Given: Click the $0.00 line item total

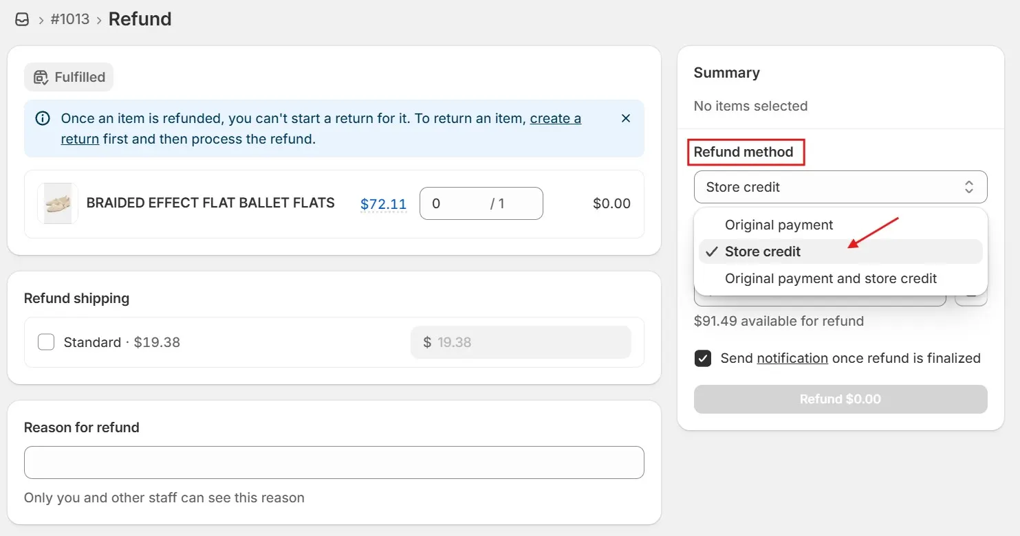Looking at the screenshot, I should click(x=611, y=203).
